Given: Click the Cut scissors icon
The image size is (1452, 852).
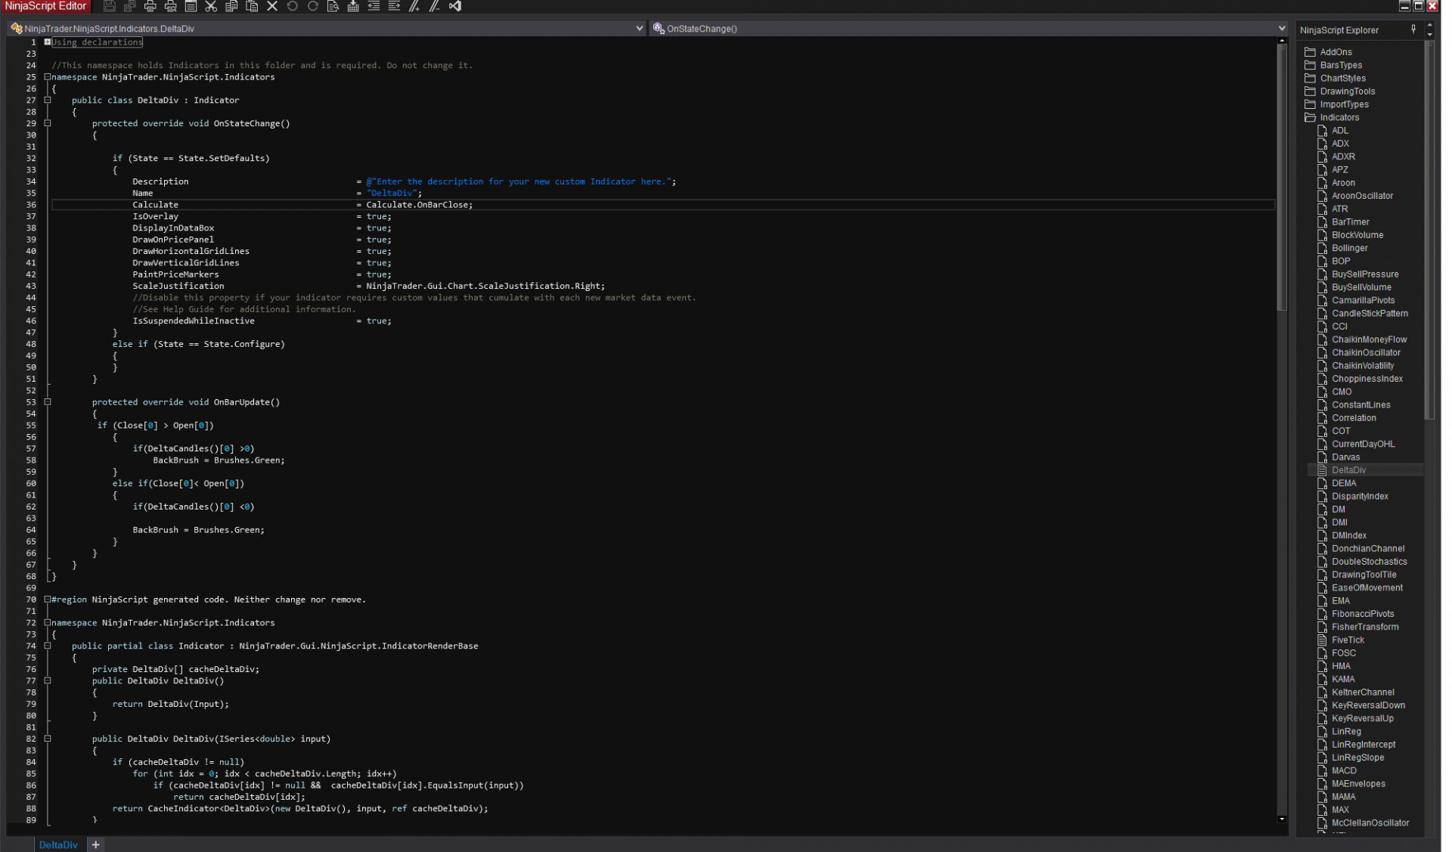Looking at the screenshot, I should click(211, 6).
